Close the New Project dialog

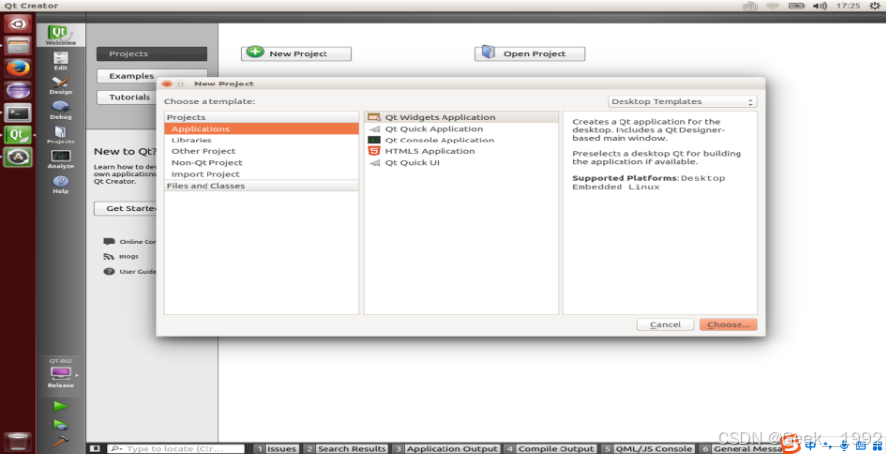pos(167,84)
